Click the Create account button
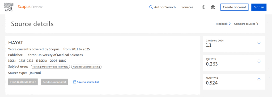 tap(234, 7)
